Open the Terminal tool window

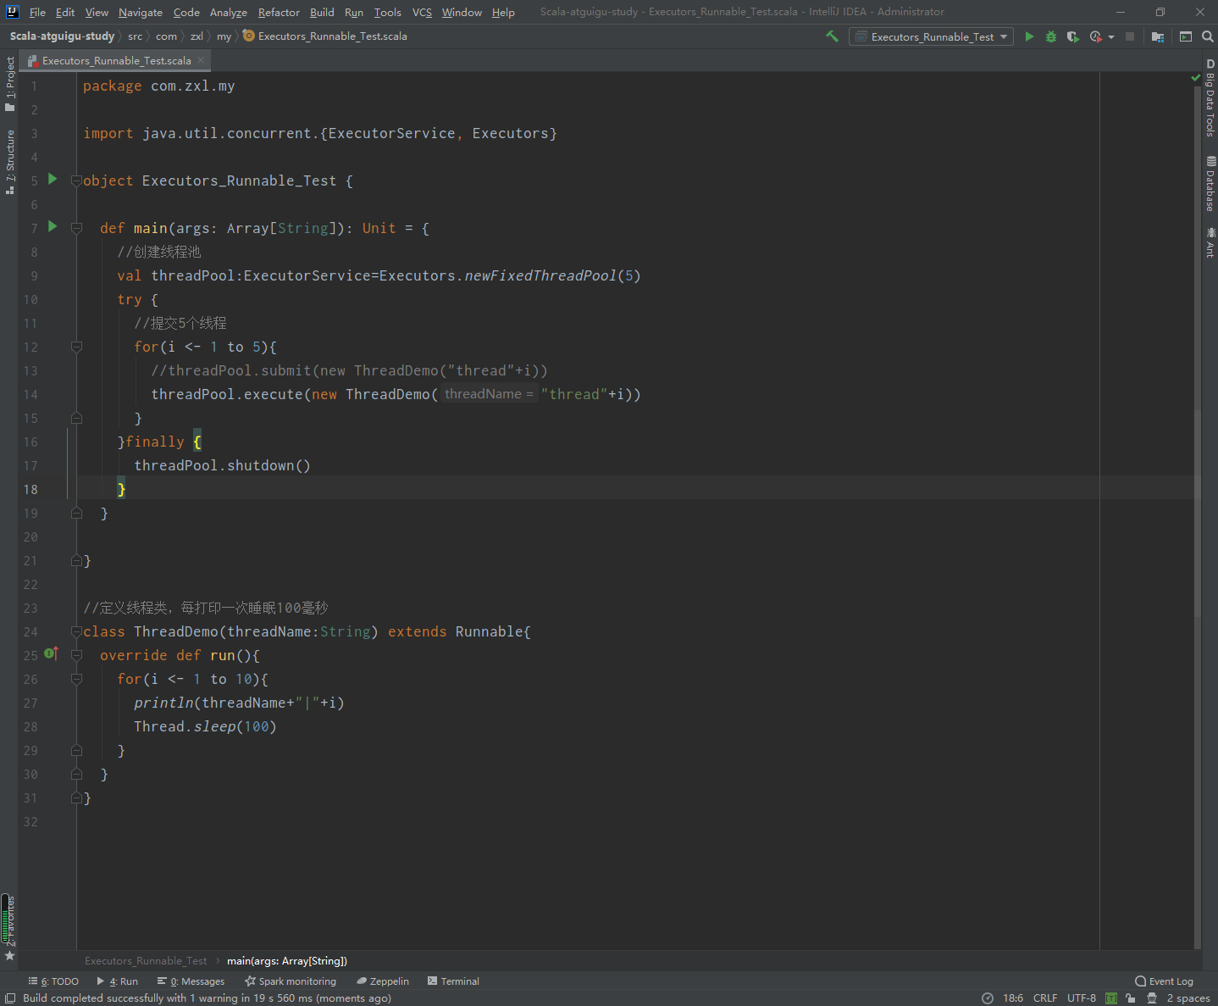click(453, 981)
